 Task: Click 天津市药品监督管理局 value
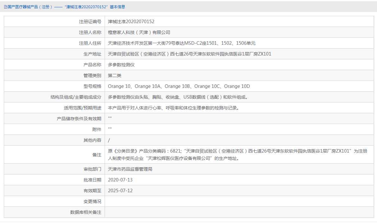click(130, 169)
